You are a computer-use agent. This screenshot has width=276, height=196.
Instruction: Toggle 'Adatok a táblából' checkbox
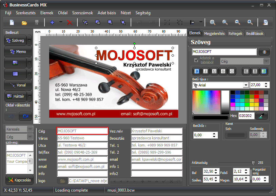coord(196,60)
